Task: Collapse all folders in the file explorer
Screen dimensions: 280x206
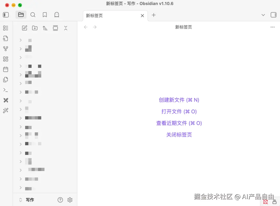Action: tap(66, 28)
